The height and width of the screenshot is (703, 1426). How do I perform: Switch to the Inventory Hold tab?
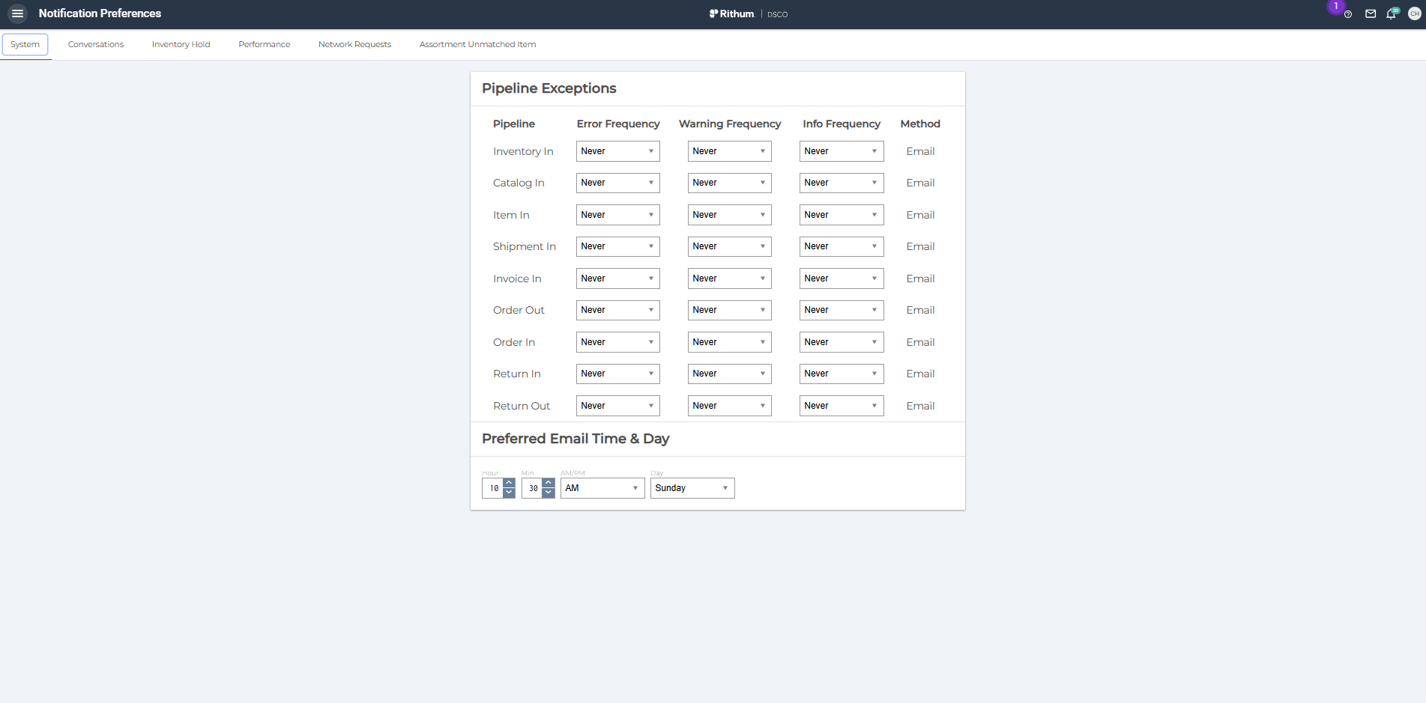[x=181, y=44]
